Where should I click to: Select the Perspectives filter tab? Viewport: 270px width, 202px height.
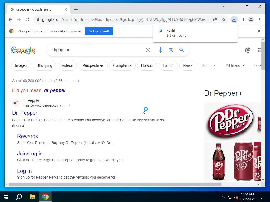click(93, 65)
